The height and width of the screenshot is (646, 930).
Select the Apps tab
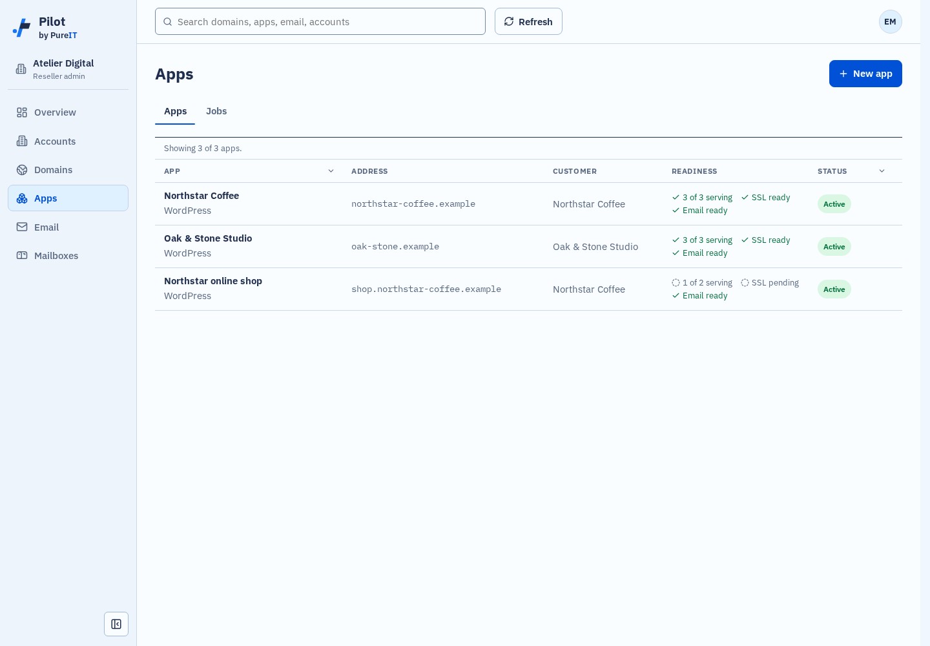tap(175, 111)
